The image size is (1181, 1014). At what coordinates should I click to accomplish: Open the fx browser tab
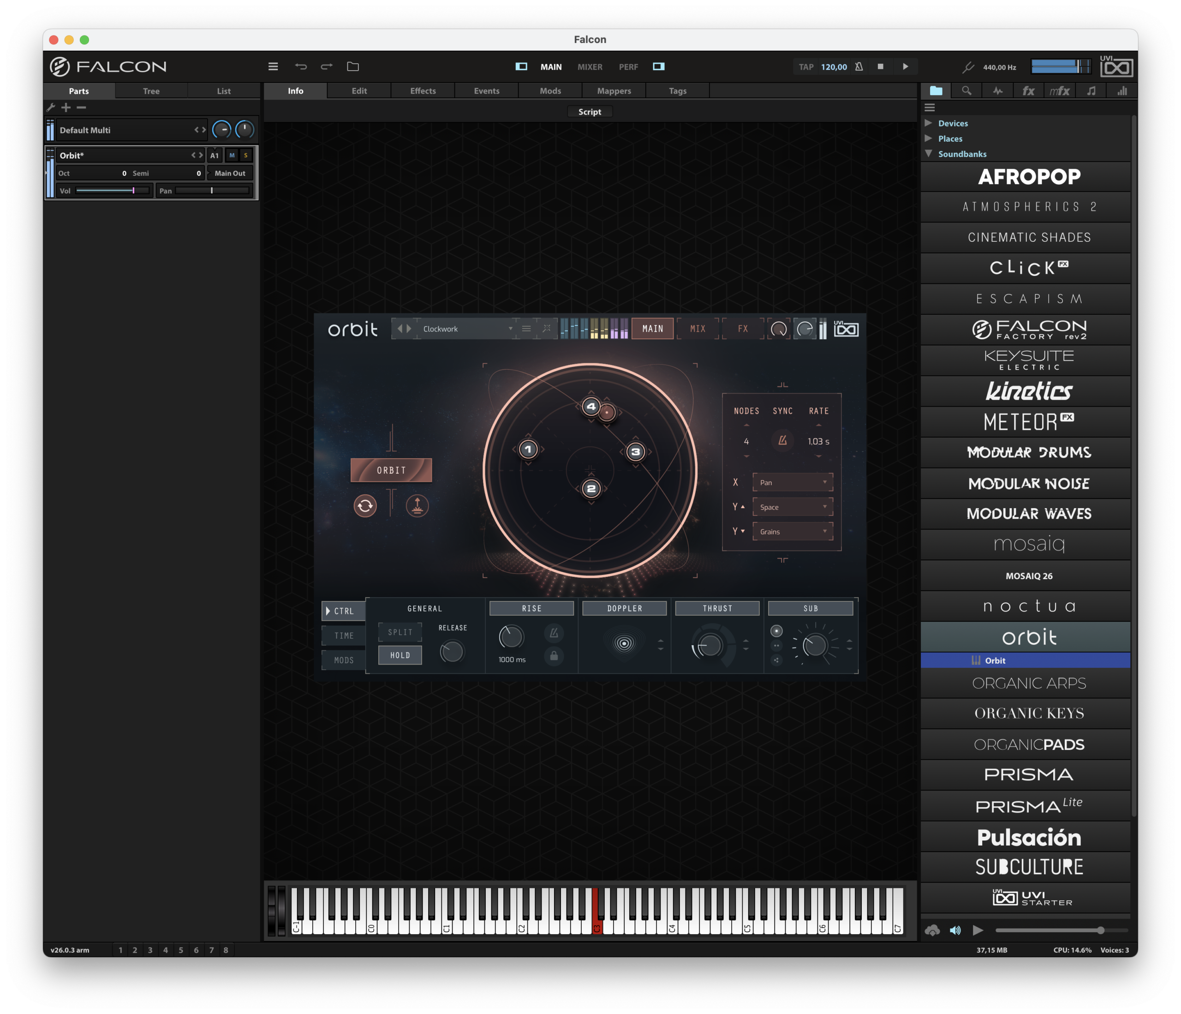(1028, 90)
